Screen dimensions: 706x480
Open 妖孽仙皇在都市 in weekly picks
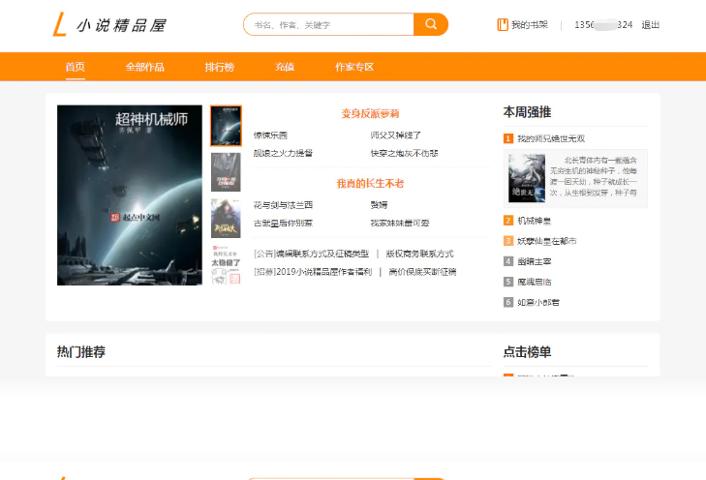point(547,241)
